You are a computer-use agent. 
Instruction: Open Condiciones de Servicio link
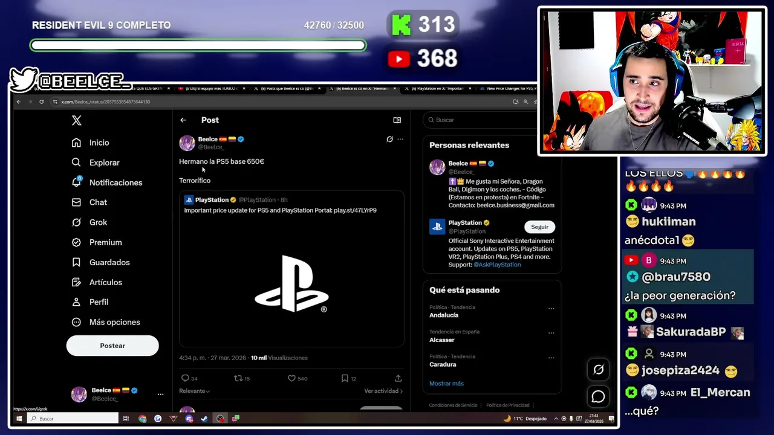coord(453,405)
